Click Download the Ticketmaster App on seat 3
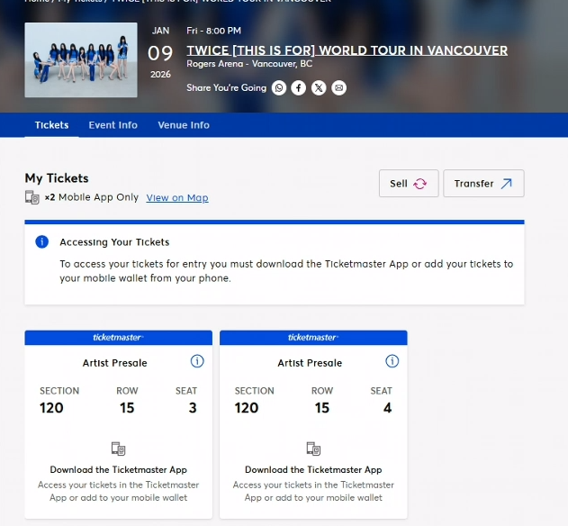This screenshot has height=526, width=568. tap(119, 470)
